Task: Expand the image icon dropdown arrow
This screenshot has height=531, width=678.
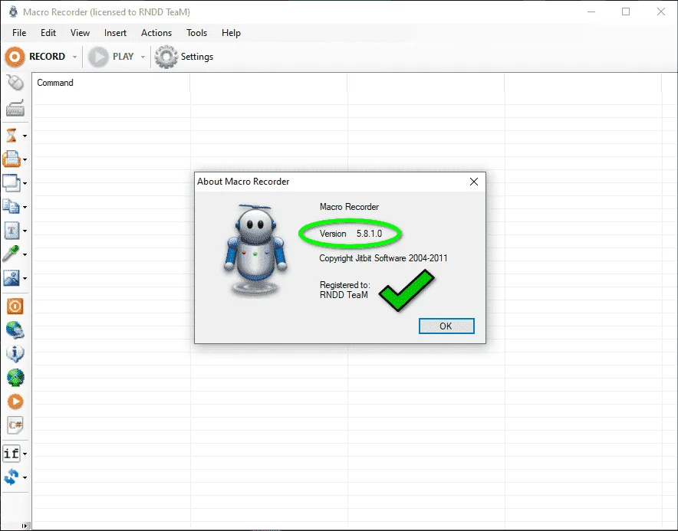Action: 25,279
